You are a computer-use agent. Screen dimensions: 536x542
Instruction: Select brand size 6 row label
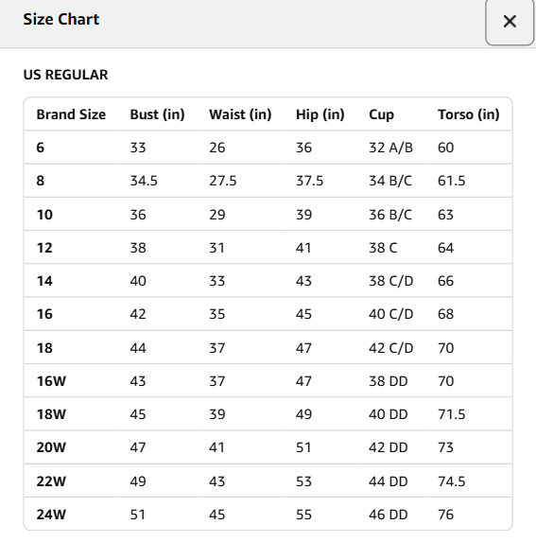[x=41, y=148]
